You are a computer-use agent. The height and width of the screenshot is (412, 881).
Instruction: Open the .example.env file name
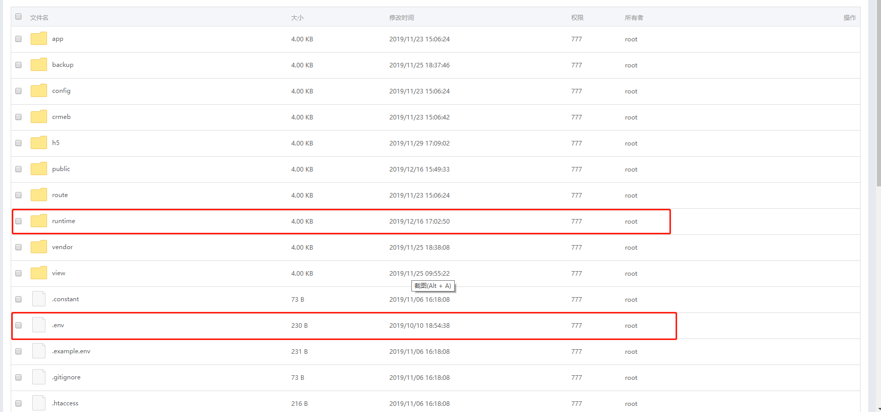tap(71, 351)
